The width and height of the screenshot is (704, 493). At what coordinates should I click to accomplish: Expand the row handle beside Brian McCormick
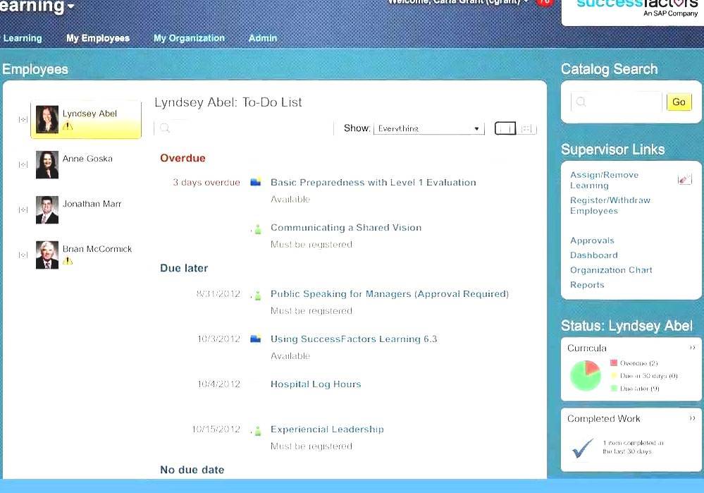click(x=23, y=255)
